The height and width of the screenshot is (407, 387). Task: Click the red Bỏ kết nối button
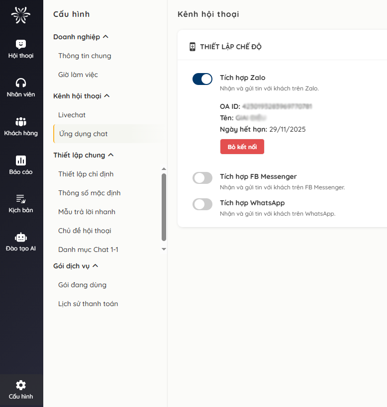[242, 147]
